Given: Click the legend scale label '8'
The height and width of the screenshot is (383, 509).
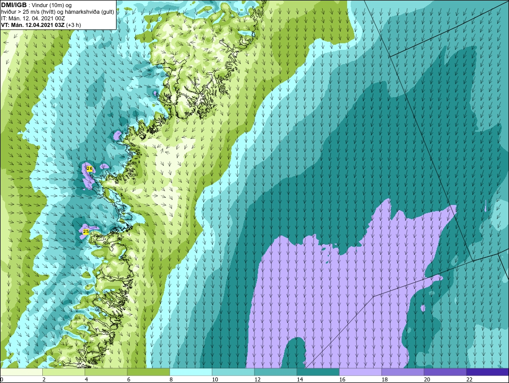Looking at the screenshot, I should coord(171,379).
